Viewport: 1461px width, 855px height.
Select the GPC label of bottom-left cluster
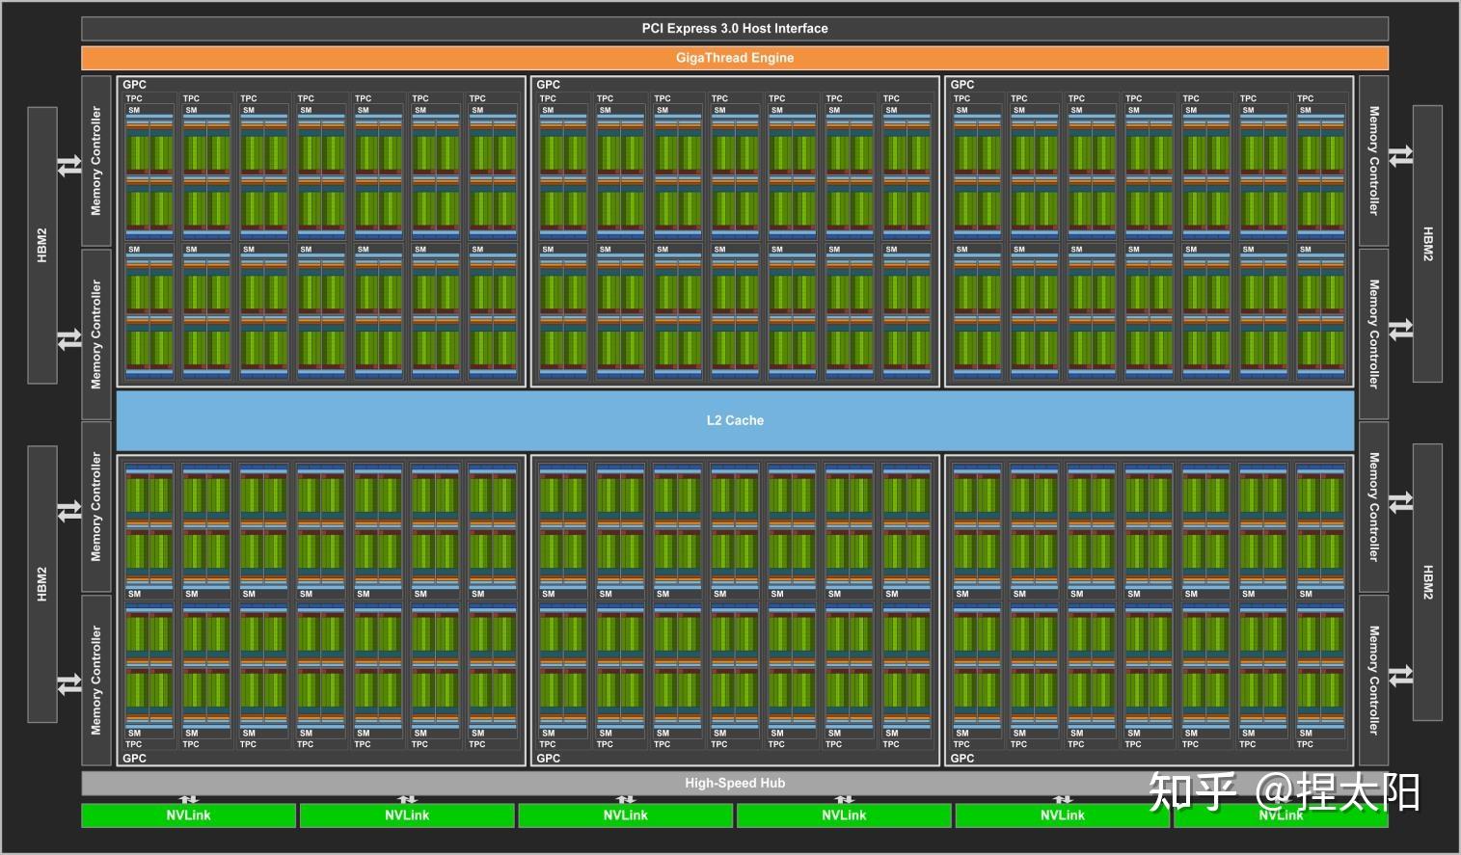(134, 759)
